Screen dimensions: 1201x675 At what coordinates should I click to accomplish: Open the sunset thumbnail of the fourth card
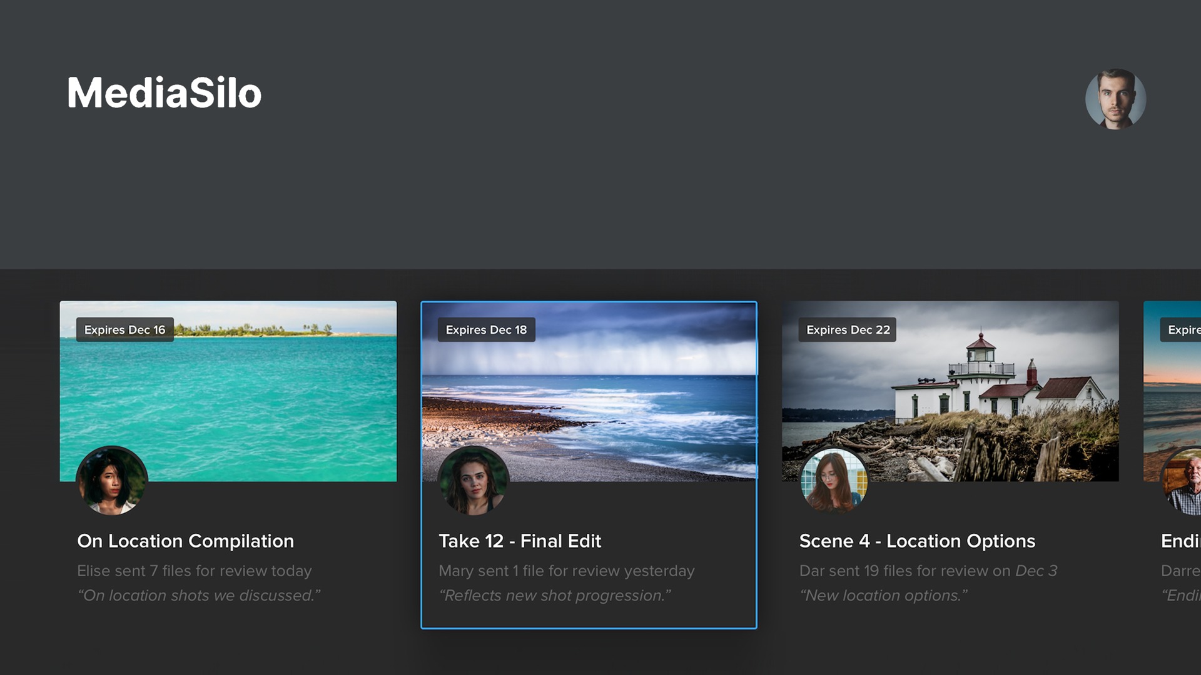tap(1172, 391)
